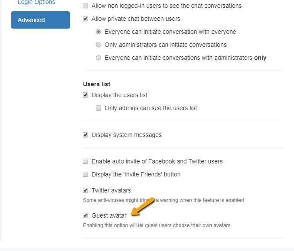Check the auto invite Facebook and Twitter checkbox
The height and width of the screenshot is (251, 294).
[85, 161]
